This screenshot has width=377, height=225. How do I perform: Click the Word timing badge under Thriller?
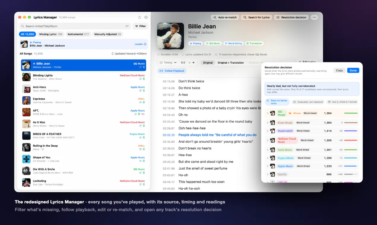(x=233, y=44)
